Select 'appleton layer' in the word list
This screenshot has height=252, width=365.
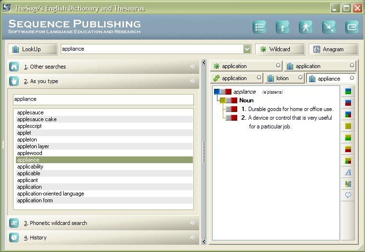point(104,146)
